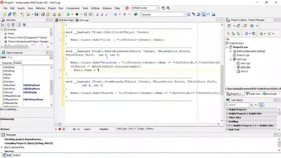Open the Refactor menu
The height and width of the screenshot is (158, 281).
point(40,8)
